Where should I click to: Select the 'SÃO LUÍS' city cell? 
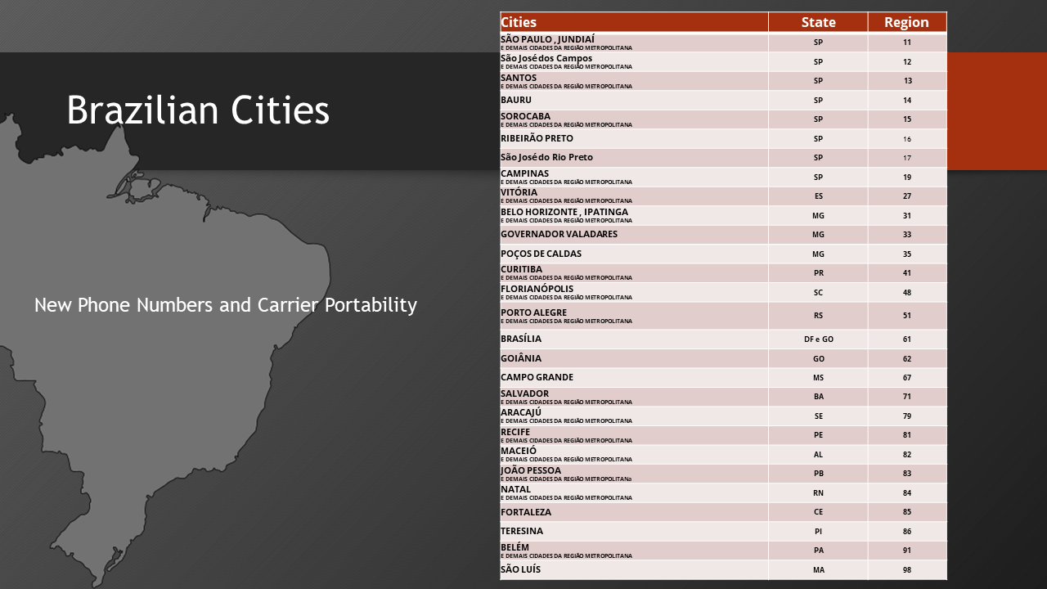click(633, 569)
